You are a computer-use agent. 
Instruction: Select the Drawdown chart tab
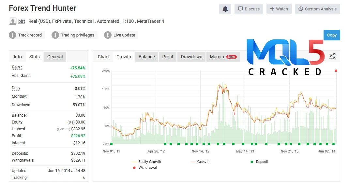click(191, 57)
